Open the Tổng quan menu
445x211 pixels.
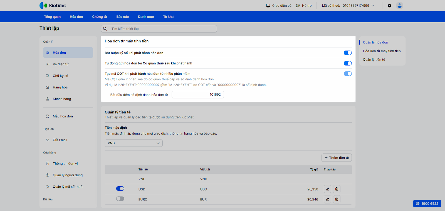pos(52,17)
